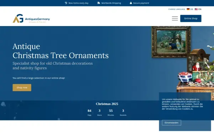This screenshot has height=134, width=214.
Task: Click the AntiquesGermany wordmark text
Action: (x=37, y=19)
